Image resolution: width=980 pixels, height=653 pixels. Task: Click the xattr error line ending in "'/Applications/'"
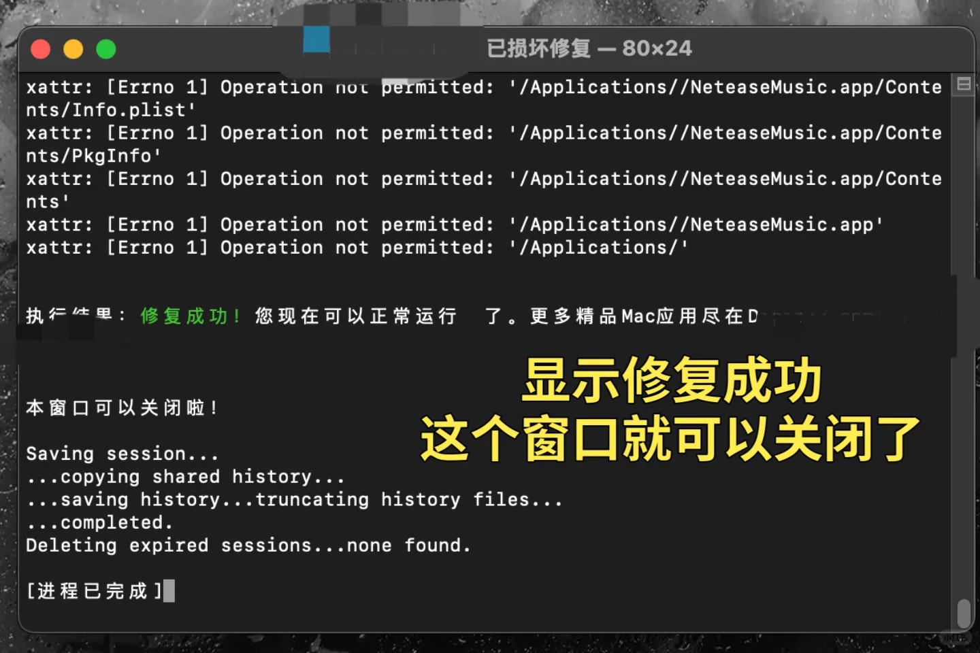pyautogui.click(x=357, y=248)
